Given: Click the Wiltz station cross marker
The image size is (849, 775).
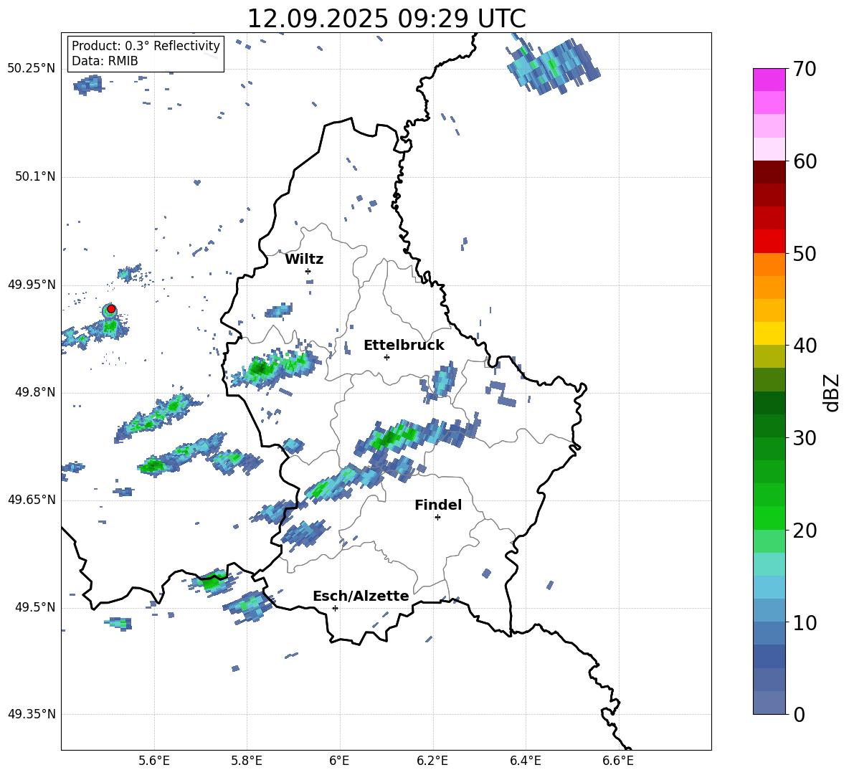Looking at the screenshot, I should click(308, 271).
